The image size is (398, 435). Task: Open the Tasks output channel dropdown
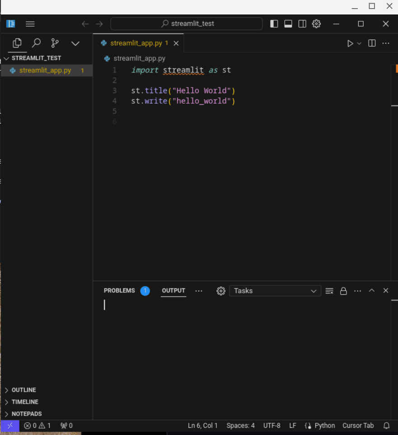pos(275,291)
